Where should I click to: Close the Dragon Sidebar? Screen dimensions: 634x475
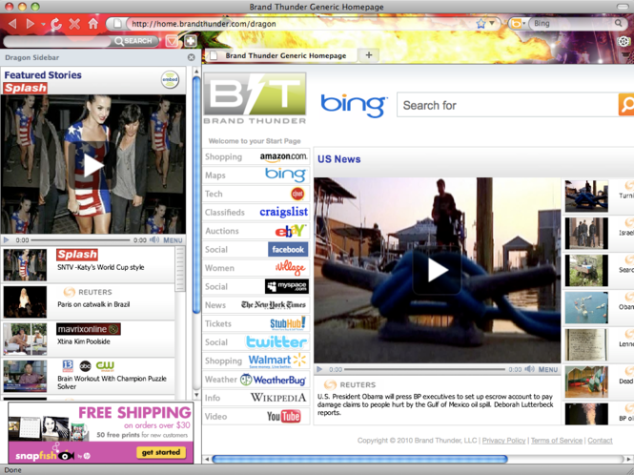tap(192, 57)
